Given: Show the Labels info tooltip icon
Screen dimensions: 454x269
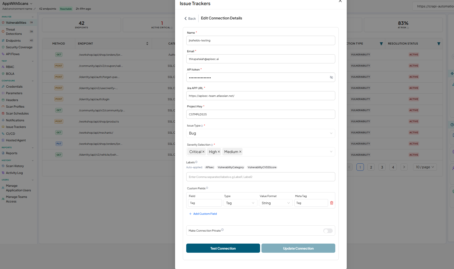Looking at the screenshot, I should click(196, 162).
